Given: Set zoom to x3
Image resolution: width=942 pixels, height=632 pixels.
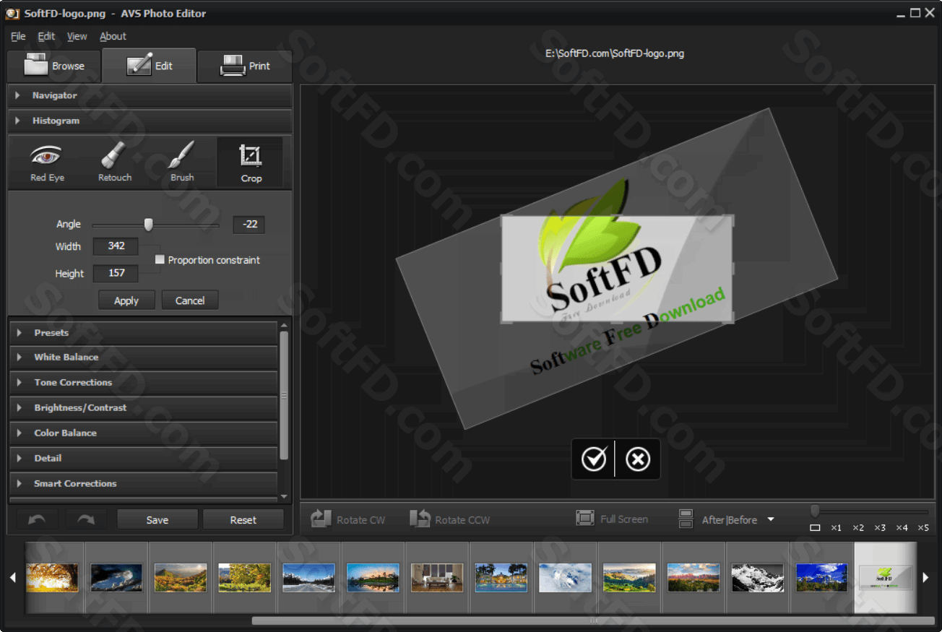Looking at the screenshot, I should 880,528.
